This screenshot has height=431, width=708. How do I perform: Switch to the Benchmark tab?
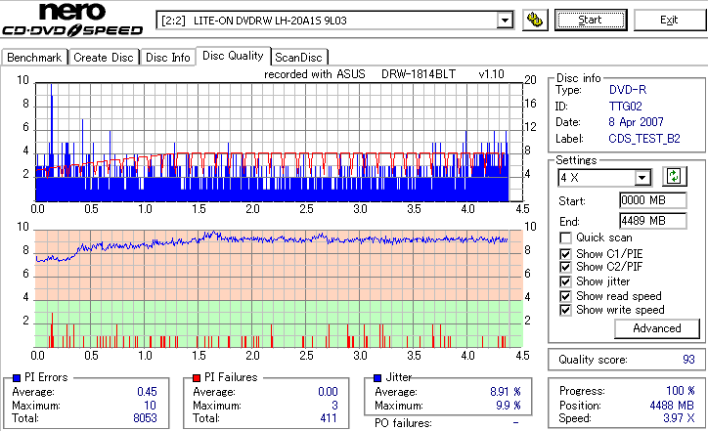tap(34, 58)
